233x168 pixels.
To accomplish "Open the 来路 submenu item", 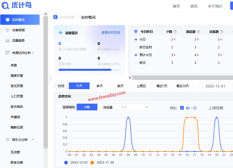I will coord(14,65).
